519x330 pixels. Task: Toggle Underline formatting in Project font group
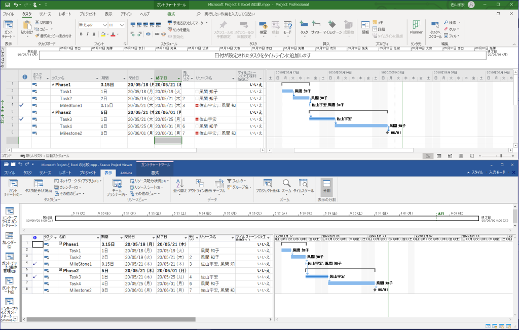coord(94,34)
